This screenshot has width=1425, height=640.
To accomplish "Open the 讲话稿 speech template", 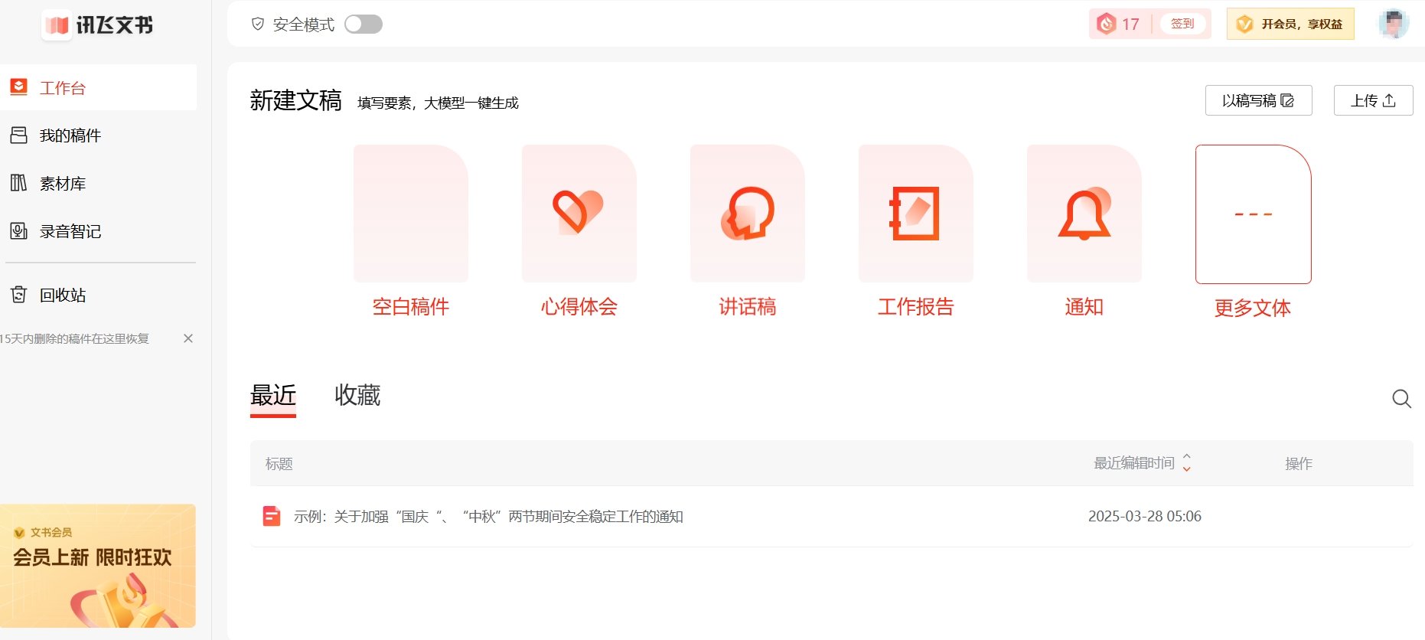I will click(747, 214).
